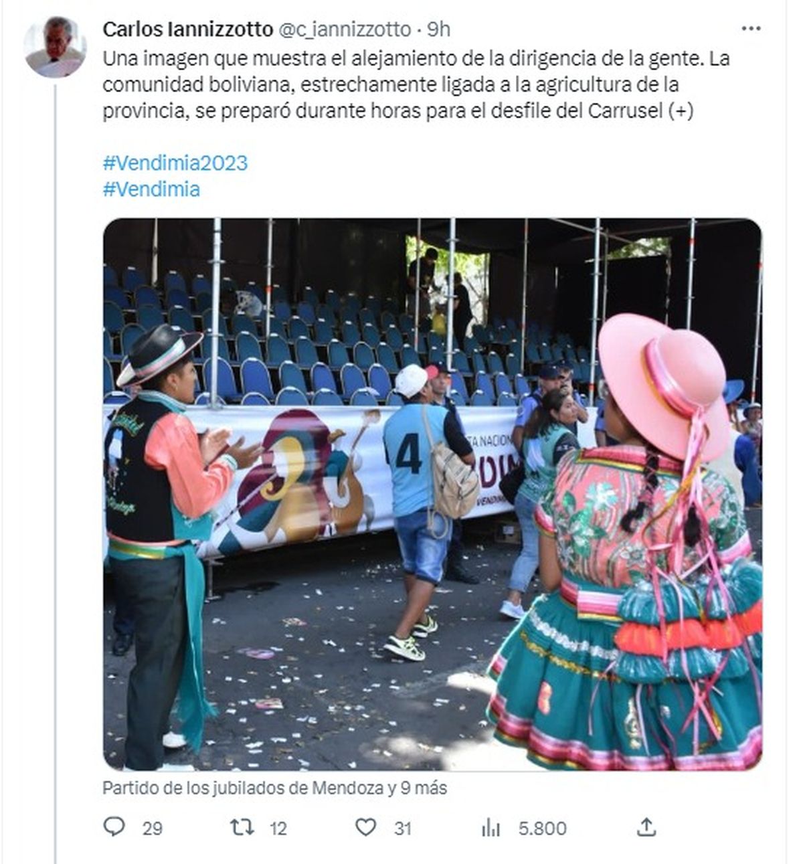803x864 pixels.
Task: Click the 9h timestamp link
Action: [439, 29]
